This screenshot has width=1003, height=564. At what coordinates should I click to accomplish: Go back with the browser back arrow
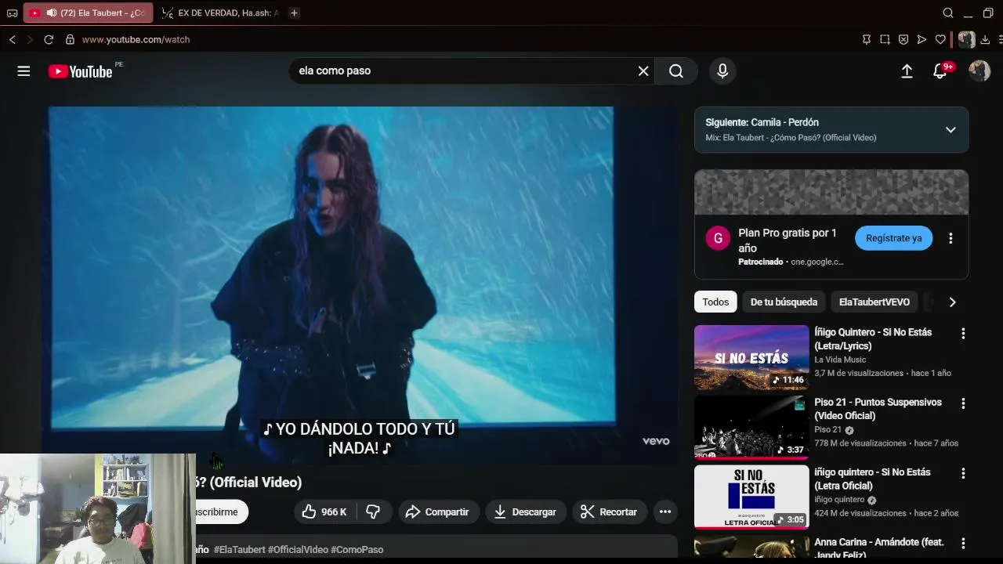click(12, 39)
